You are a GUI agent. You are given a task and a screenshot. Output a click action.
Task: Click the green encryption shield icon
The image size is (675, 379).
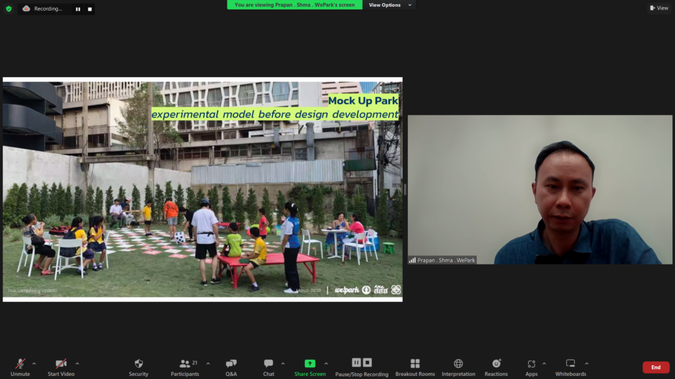[9, 9]
